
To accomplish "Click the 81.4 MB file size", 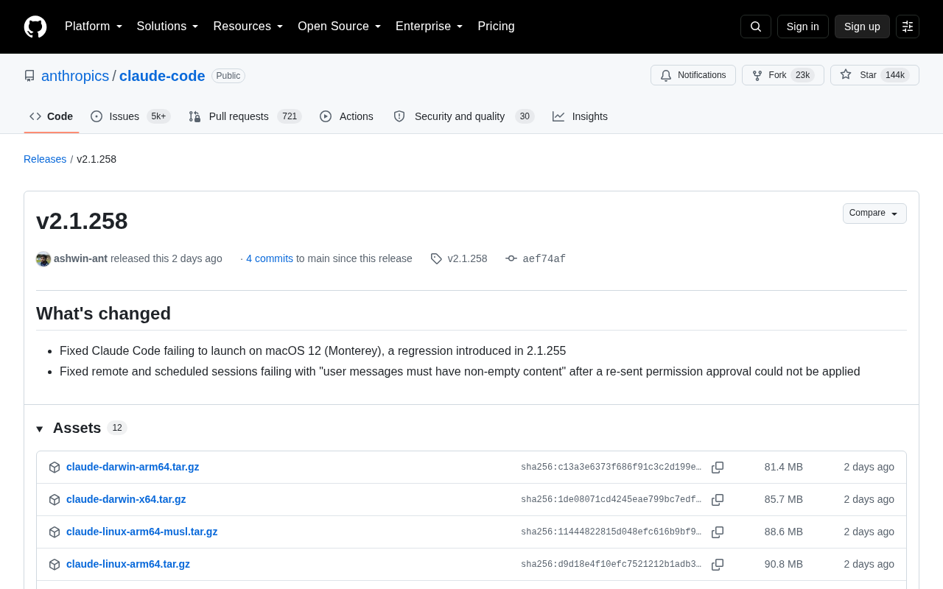I will (x=783, y=467).
